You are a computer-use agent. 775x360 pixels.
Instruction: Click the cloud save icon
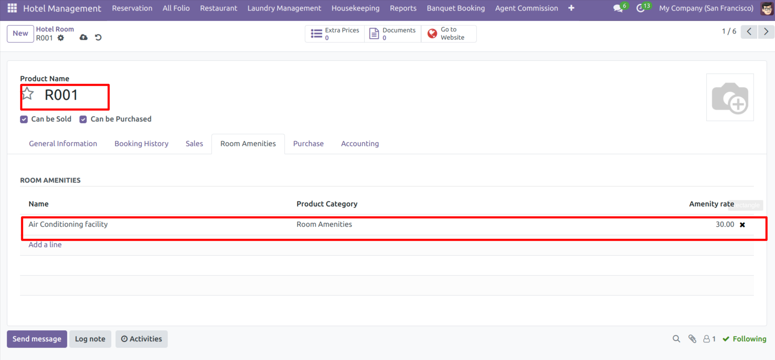(84, 37)
